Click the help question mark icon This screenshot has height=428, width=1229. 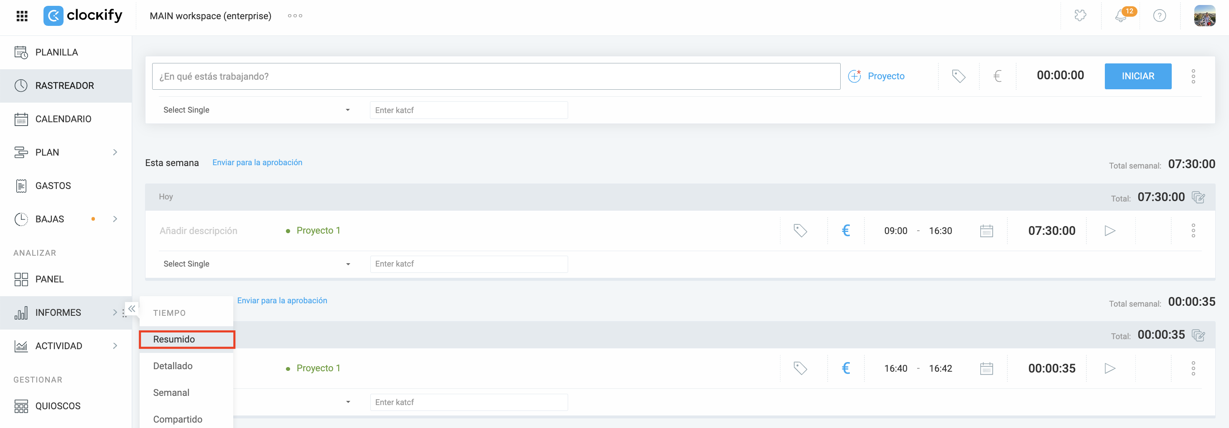point(1159,16)
